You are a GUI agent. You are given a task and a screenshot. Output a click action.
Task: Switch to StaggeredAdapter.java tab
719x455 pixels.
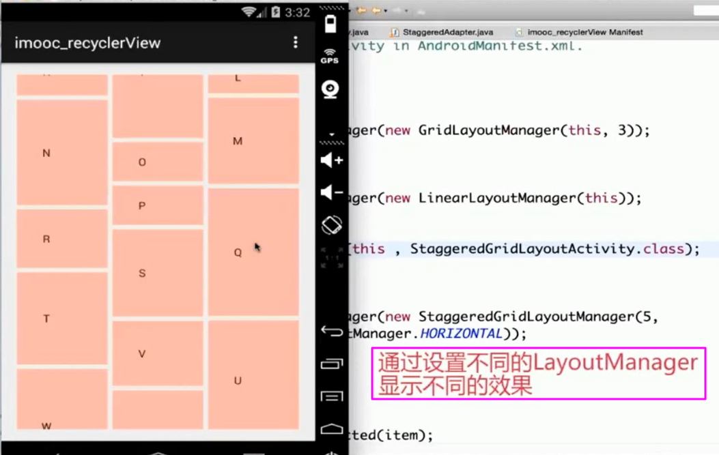tap(442, 32)
